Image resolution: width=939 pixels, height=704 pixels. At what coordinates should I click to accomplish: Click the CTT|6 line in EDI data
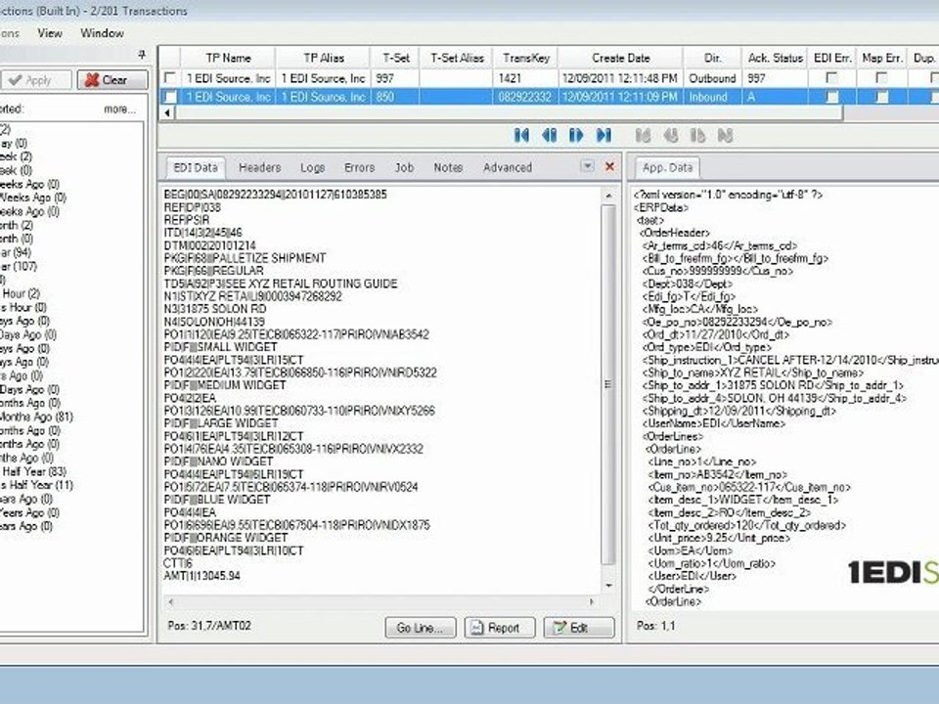[178, 563]
